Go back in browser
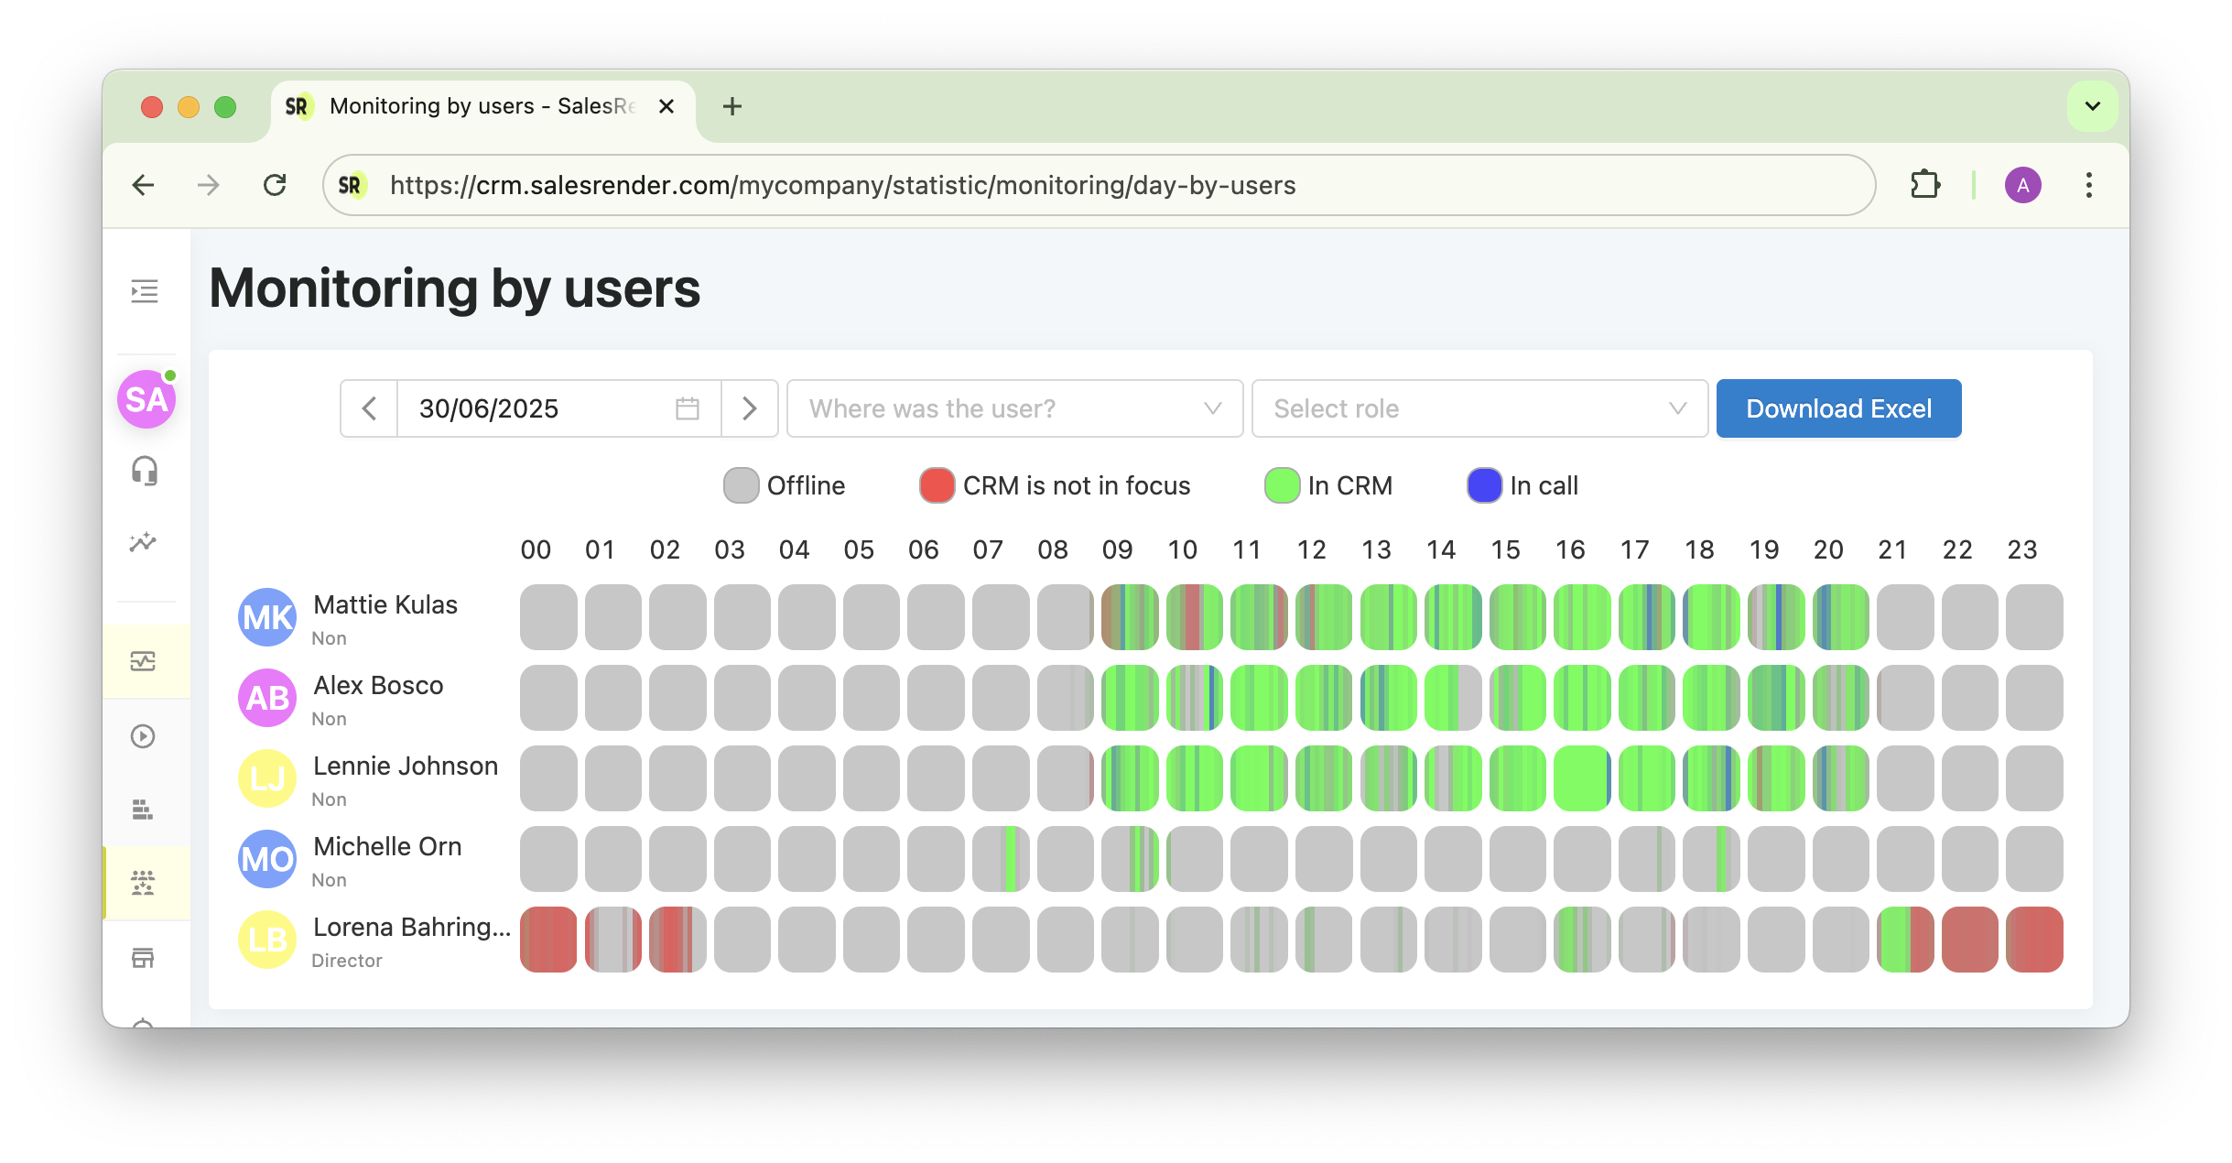Image resolution: width=2232 pixels, height=1163 pixels. tap(143, 185)
